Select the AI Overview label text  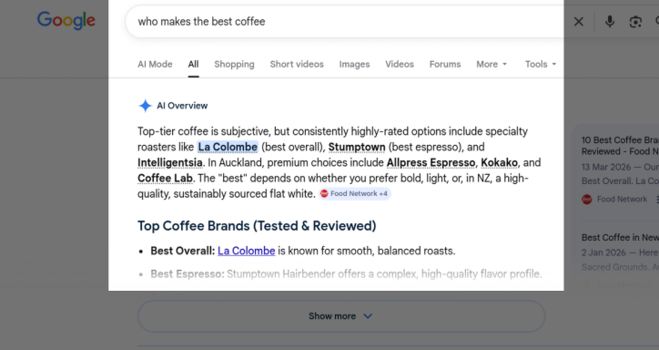pyautogui.click(x=182, y=106)
